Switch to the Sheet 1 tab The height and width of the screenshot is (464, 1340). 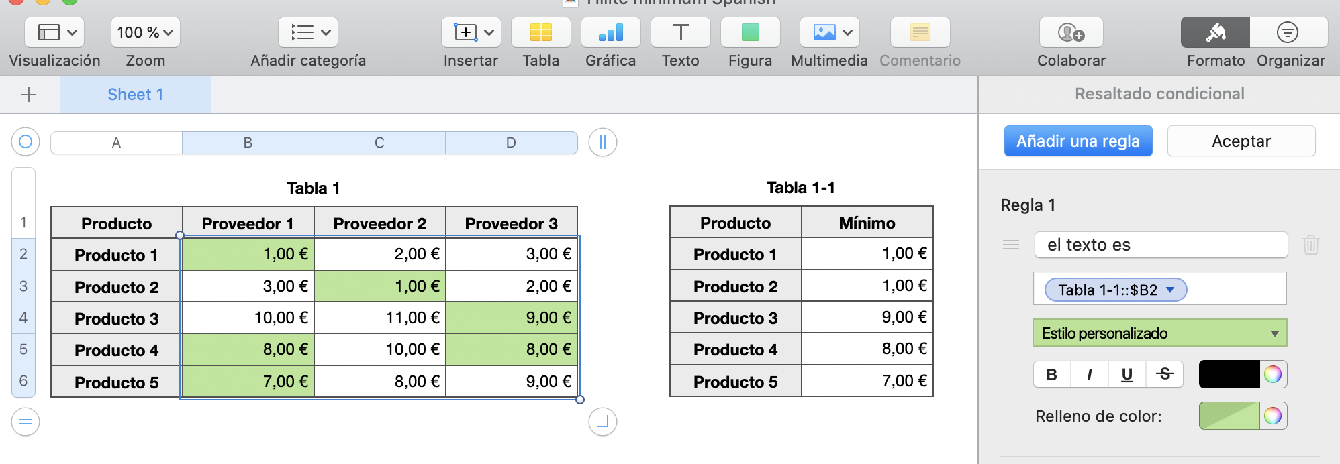click(x=136, y=95)
